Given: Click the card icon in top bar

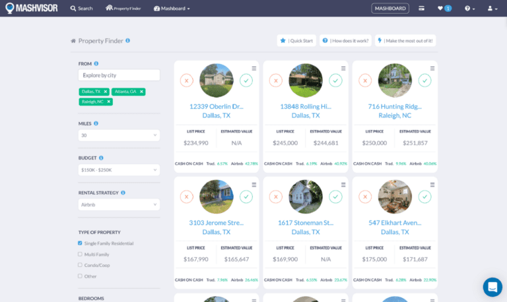Looking at the screenshot, I should click(x=421, y=9).
